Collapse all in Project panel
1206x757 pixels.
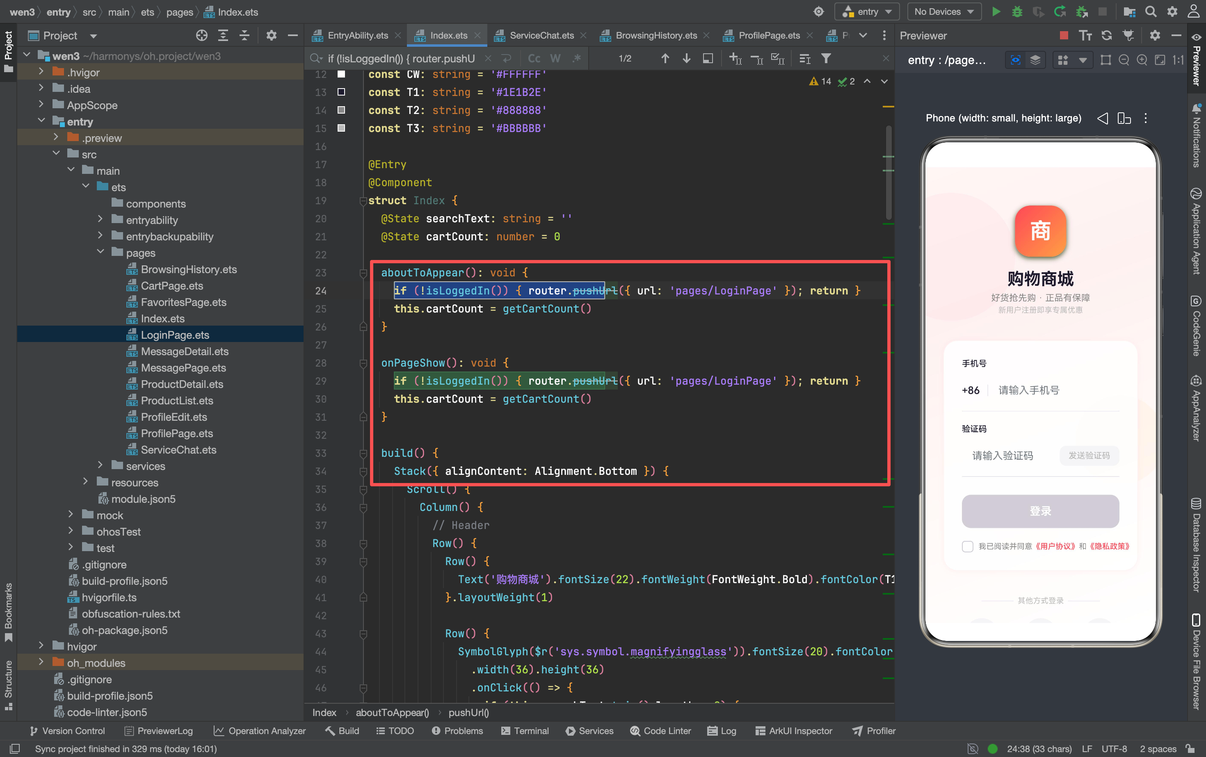(244, 35)
